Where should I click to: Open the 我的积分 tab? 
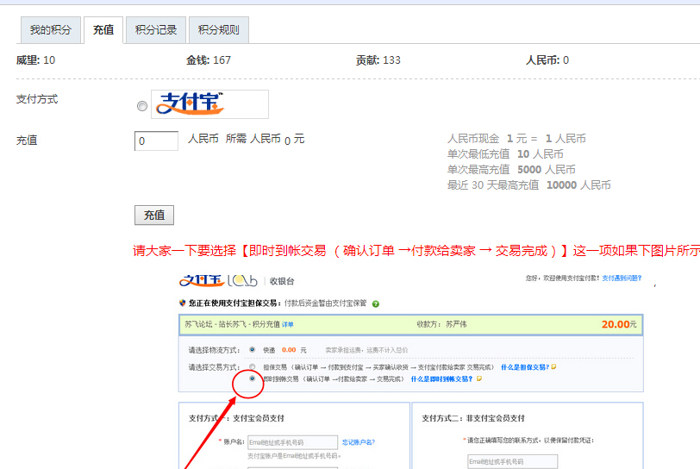(51, 30)
